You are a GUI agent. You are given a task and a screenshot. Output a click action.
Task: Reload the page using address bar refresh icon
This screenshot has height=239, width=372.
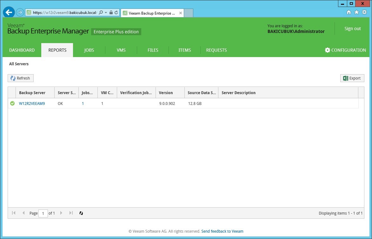tap(116, 13)
